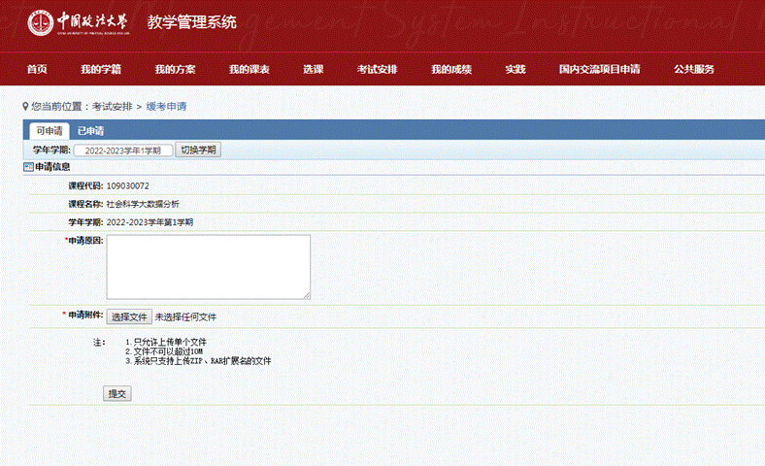
Task: Open the 国内交流项目申请 menu
Action: point(599,69)
